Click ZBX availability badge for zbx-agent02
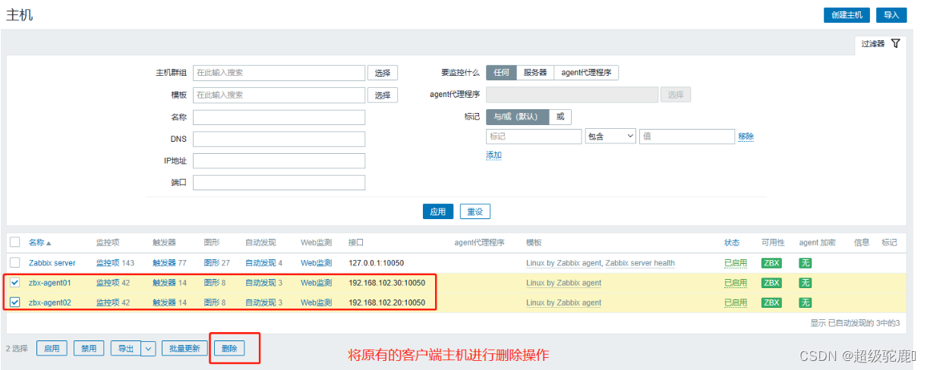 click(771, 303)
